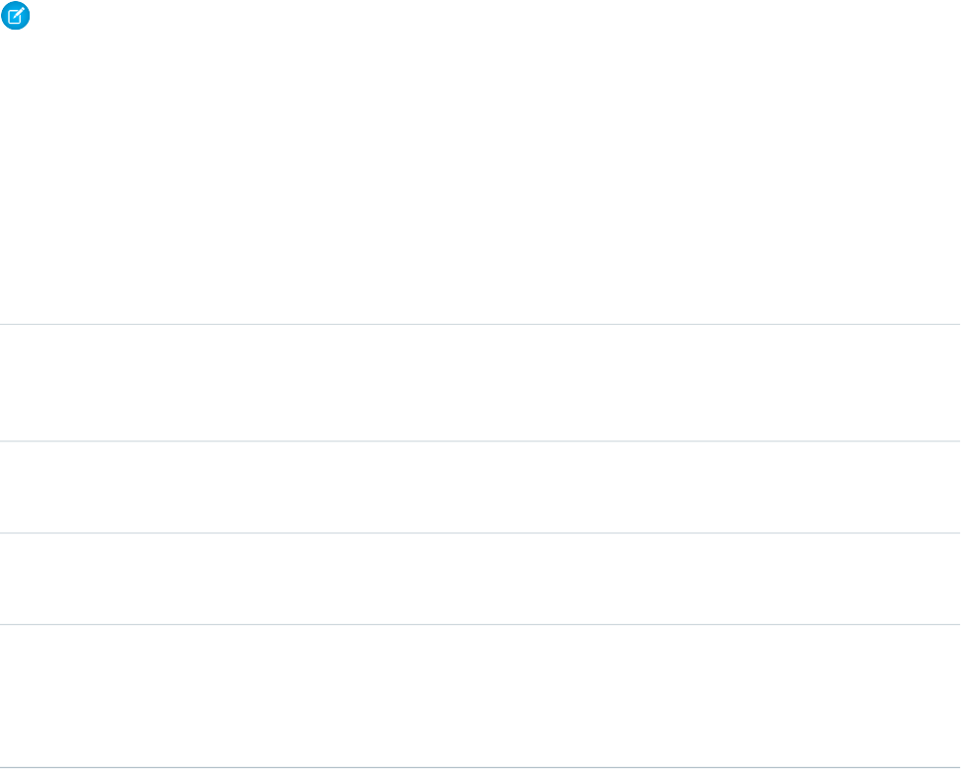Click the bottom horizontal divider line
The image size is (961, 769).
coord(480,767)
